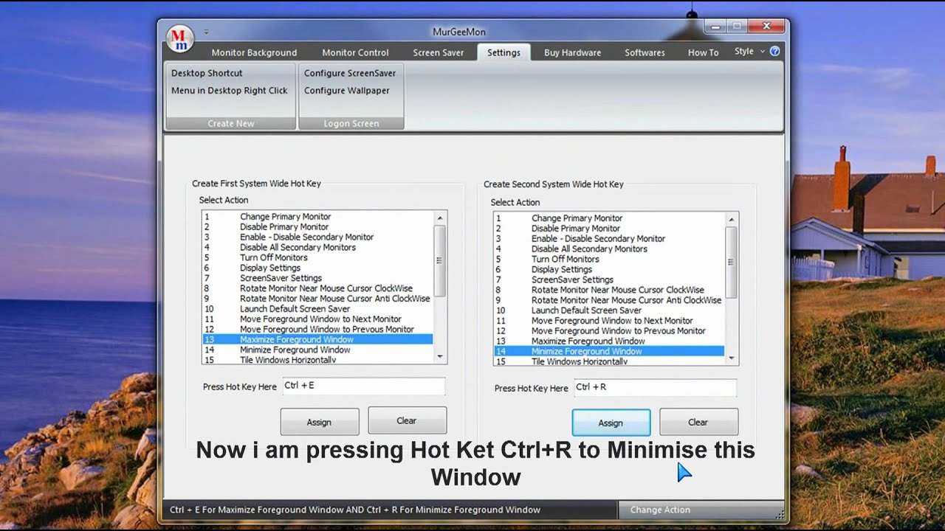Viewport: 945px width, 531px height.
Task: Pick Enable - Disable Secondary Monitor in second list
Action: coord(609,239)
